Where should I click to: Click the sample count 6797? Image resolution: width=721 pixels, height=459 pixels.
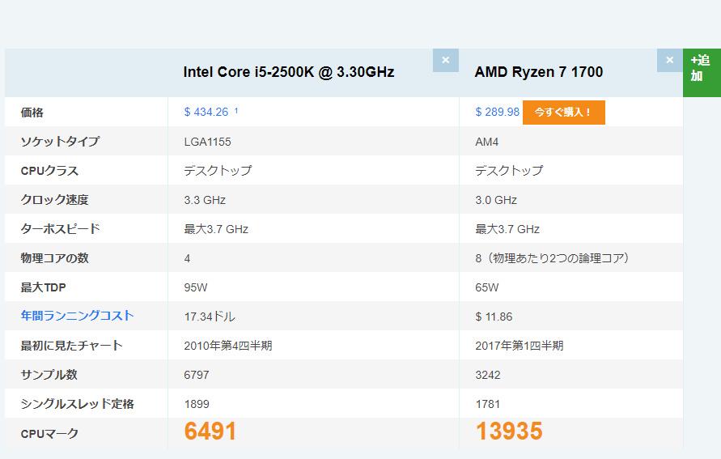click(197, 375)
